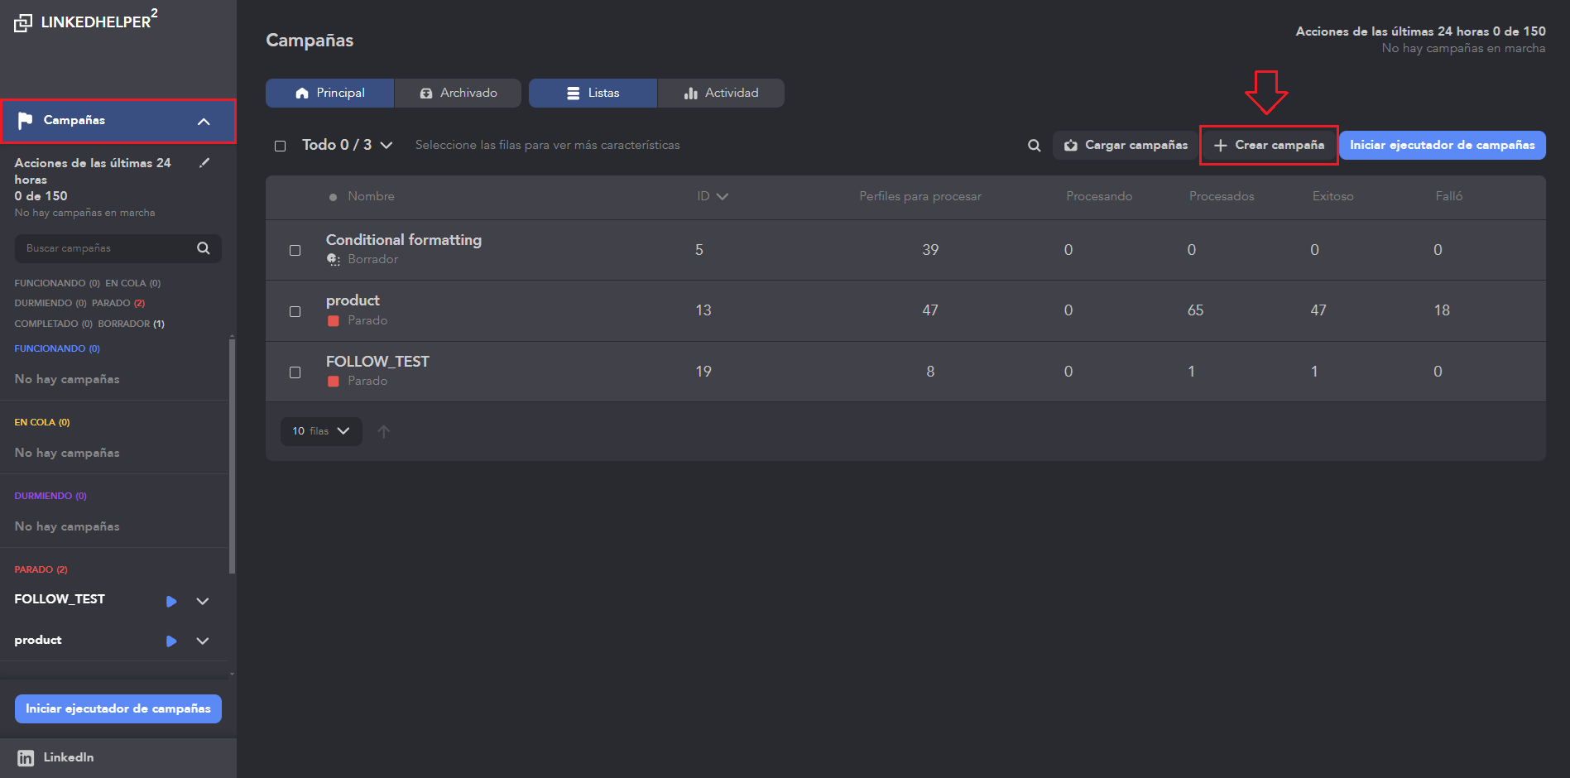Tick the checkbox for Conditional formatting campaign
Image resolution: width=1570 pixels, height=778 pixels.
coord(295,250)
